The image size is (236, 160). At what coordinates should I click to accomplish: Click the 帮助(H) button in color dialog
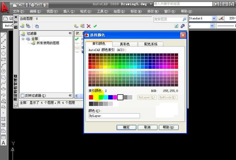tap(169, 127)
